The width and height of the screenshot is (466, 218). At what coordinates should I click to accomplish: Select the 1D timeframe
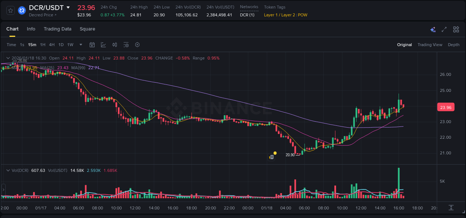[61, 45]
